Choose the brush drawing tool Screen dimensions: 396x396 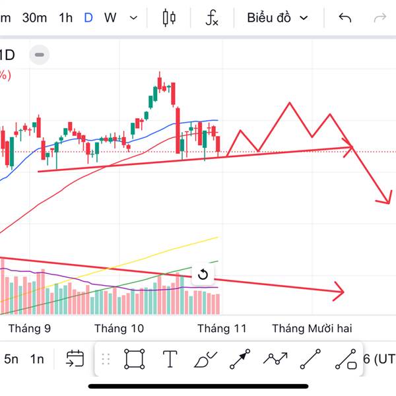tap(205, 359)
